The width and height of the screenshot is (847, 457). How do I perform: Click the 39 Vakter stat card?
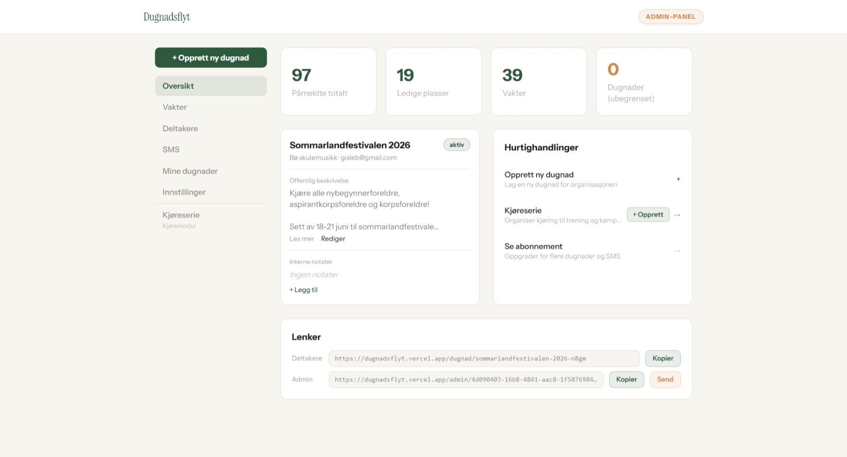pos(539,82)
